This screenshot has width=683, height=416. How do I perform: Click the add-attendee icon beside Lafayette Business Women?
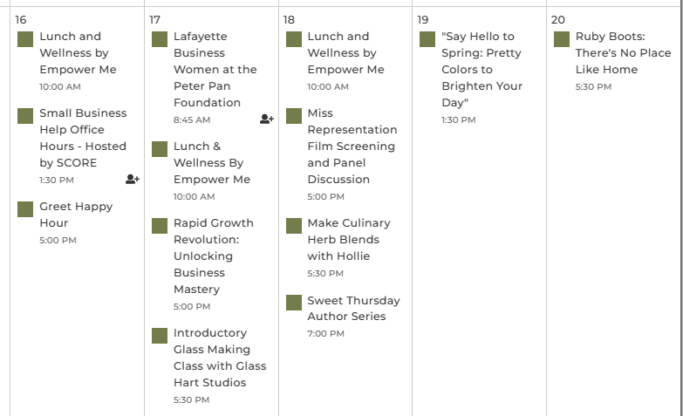(x=266, y=119)
